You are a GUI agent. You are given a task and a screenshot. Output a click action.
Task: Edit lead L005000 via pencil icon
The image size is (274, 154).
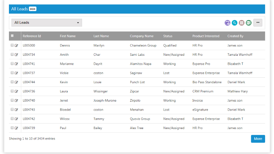[16, 46]
